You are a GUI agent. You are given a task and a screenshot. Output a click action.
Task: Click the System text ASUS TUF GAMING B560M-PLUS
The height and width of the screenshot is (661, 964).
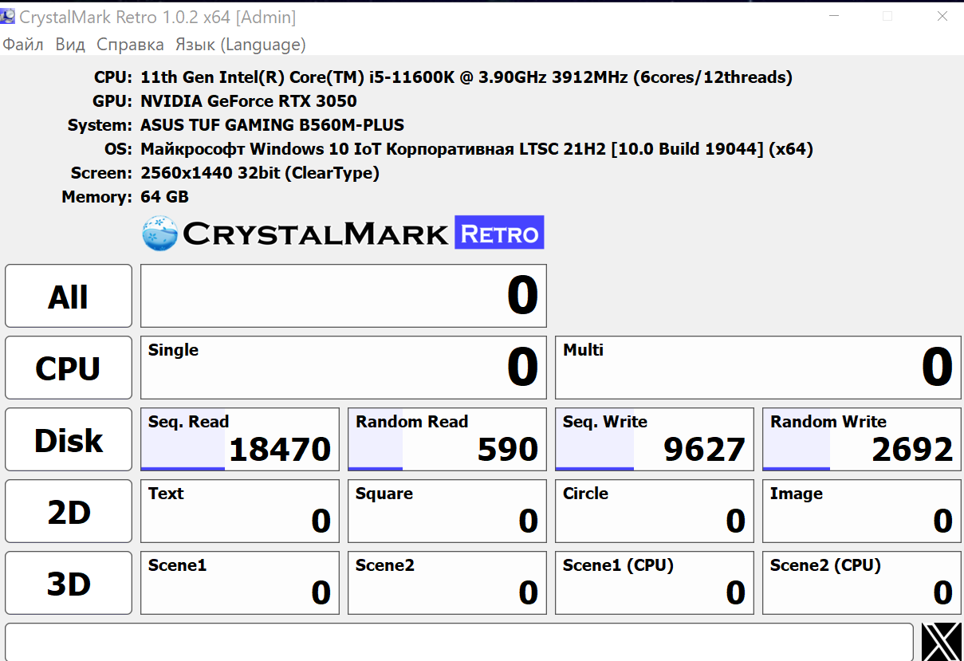272,125
